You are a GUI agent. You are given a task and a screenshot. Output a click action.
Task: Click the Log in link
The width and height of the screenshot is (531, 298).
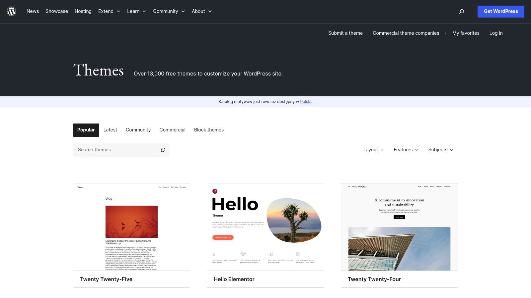(x=496, y=33)
